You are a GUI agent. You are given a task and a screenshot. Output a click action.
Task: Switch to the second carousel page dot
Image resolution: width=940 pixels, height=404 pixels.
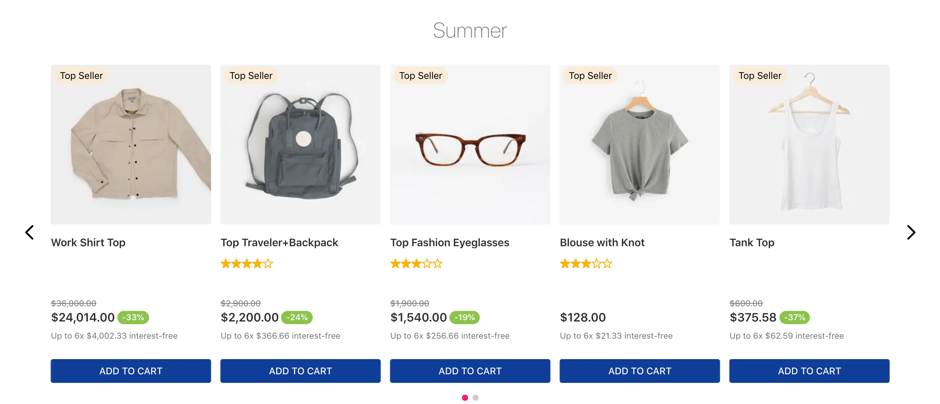pyautogui.click(x=476, y=397)
